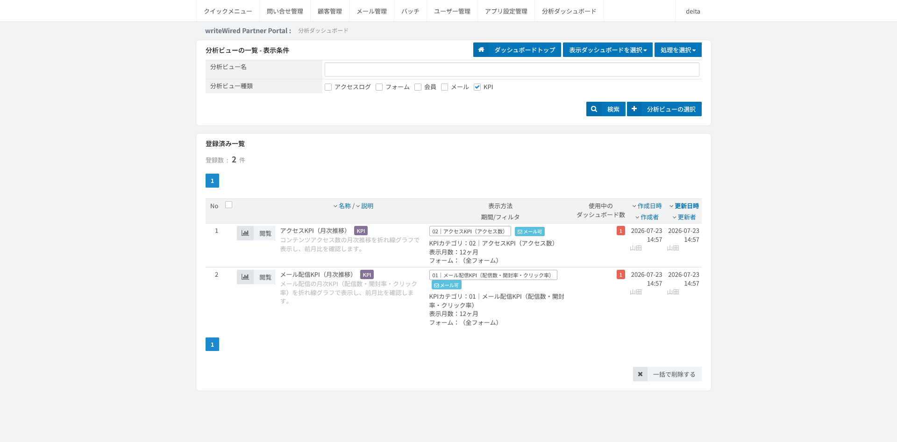Viewport: 897px width, 442px height.
Task: Click purple KPI tag on メール配信KPI
Action: pyautogui.click(x=367, y=275)
